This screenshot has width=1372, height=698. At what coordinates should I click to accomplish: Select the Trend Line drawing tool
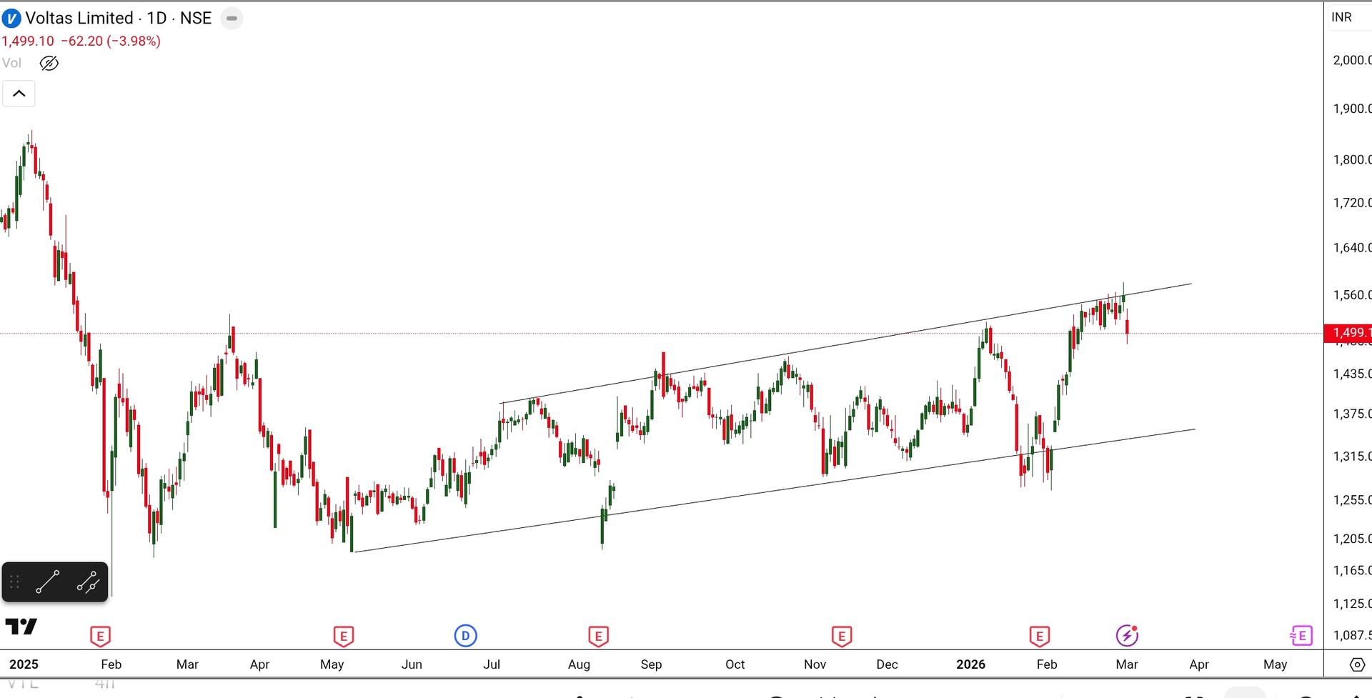tap(48, 582)
